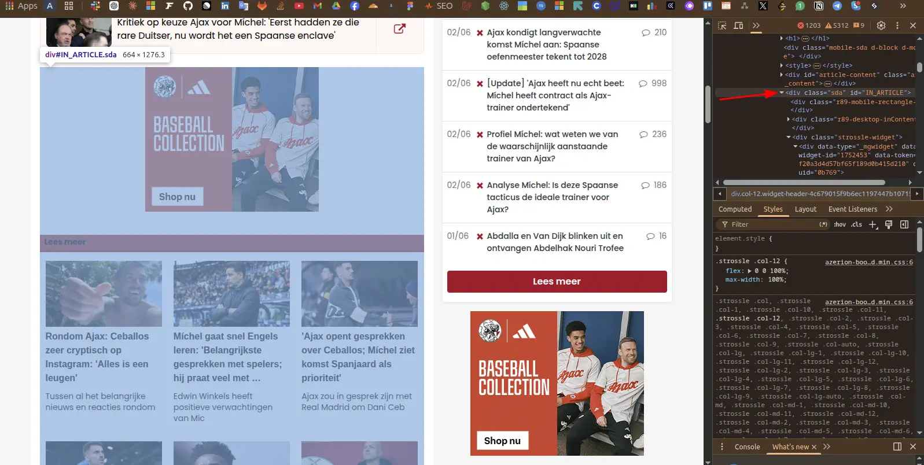Open the 5312 warnings counter
Viewport: 924px width, 465px height.
(x=837, y=25)
